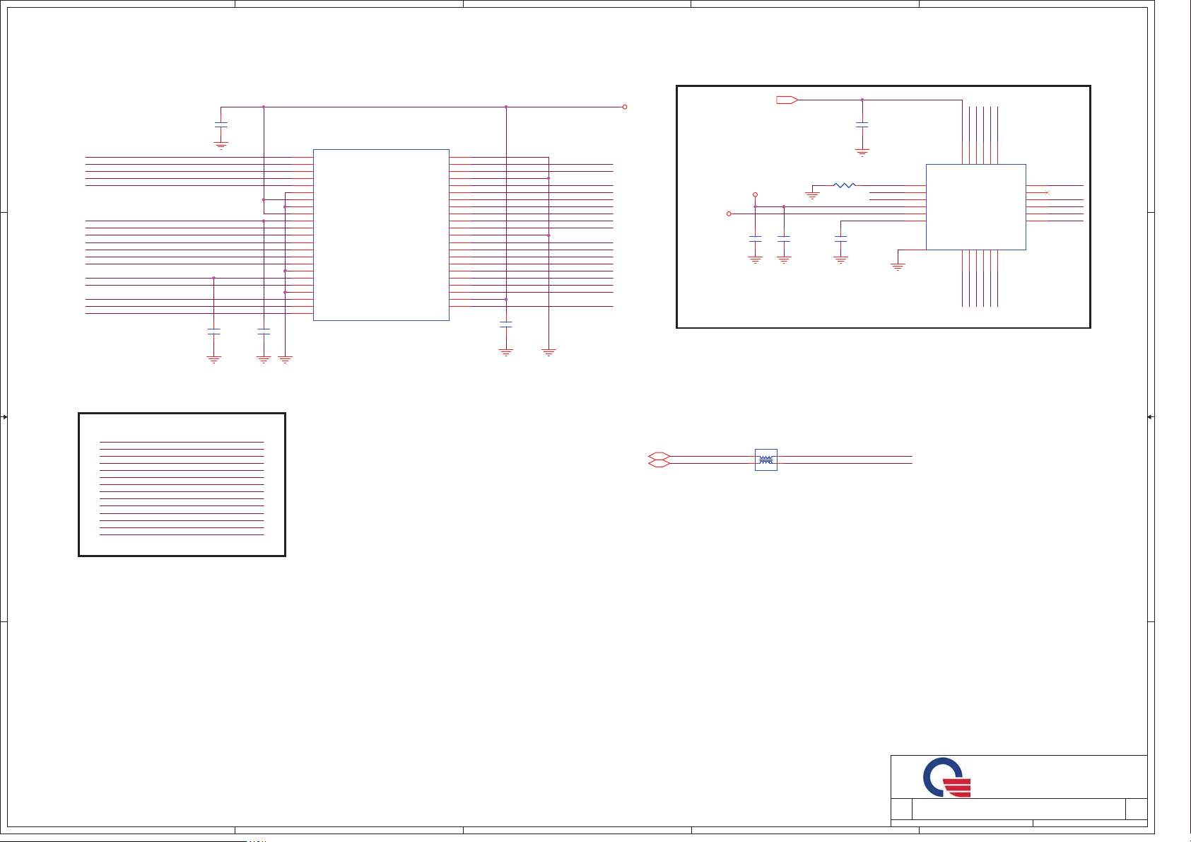Select the zigzag resistor symbol
The height and width of the screenshot is (842, 1191).
point(845,185)
